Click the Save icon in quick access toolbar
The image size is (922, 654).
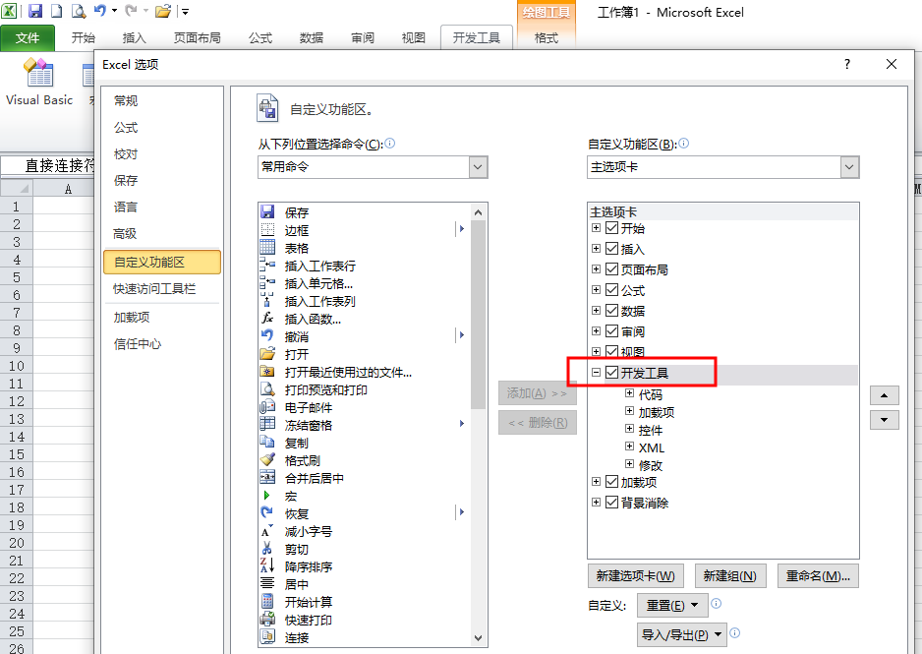[x=35, y=12]
